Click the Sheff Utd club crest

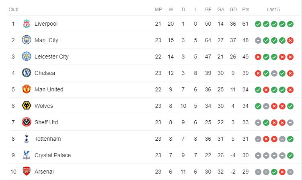pos(27,122)
